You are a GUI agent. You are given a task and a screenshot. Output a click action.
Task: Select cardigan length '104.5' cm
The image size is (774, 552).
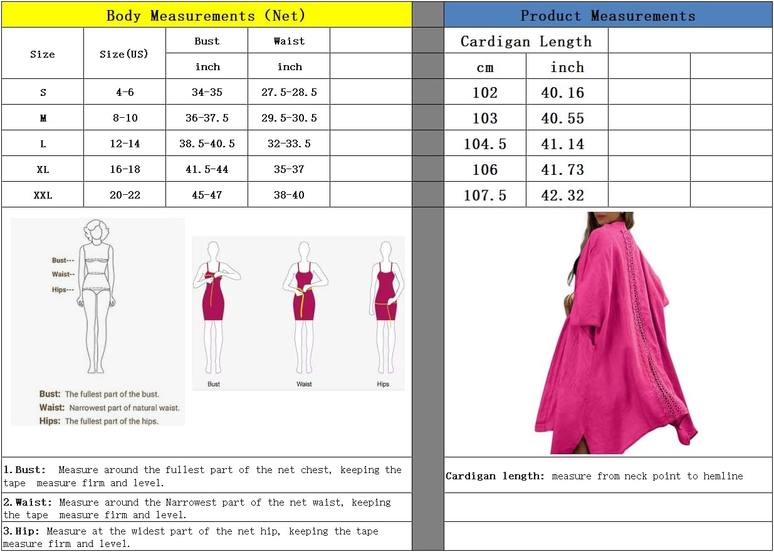(x=485, y=143)
